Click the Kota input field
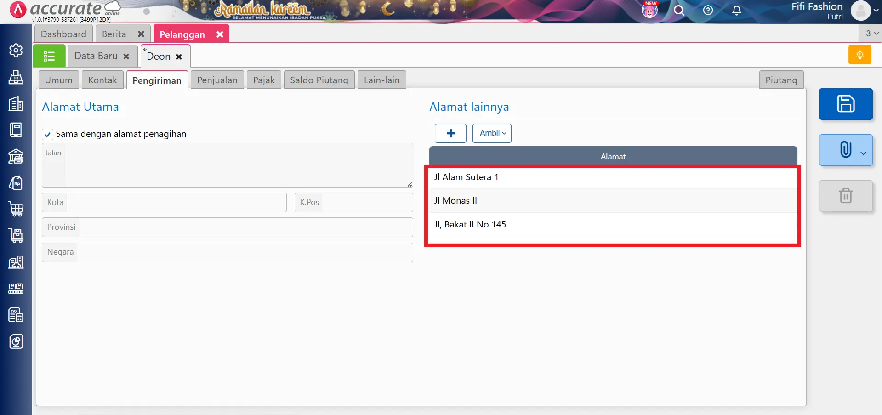This screenshot has width=882, height=415. click(x=175, y=202)
